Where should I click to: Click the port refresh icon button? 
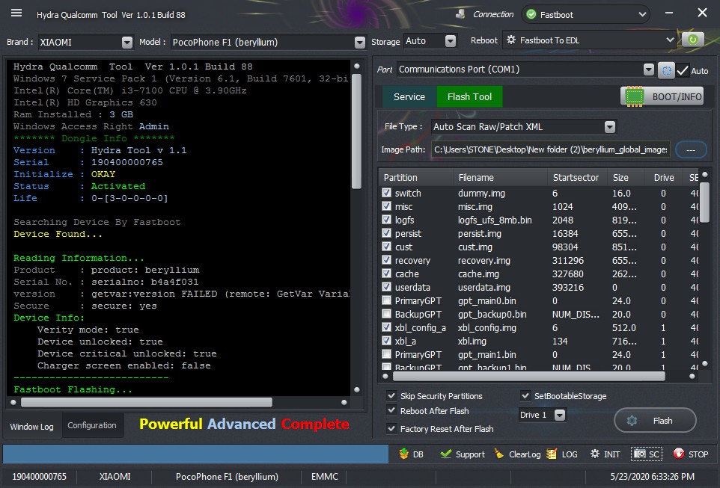click(x=666, y=70)
